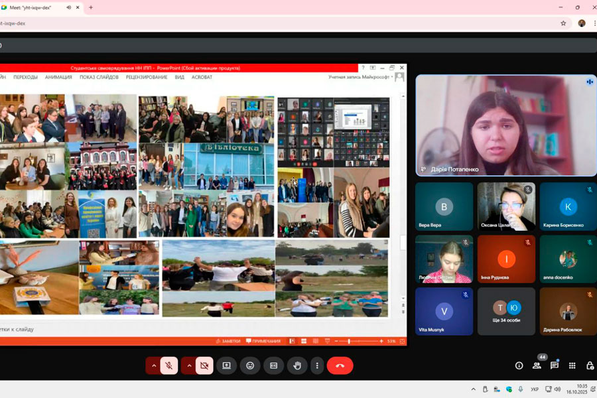This screenshot has height=398, width=597.
Task: Turn on the camera in Meet
Action: [x=204, y=365]
